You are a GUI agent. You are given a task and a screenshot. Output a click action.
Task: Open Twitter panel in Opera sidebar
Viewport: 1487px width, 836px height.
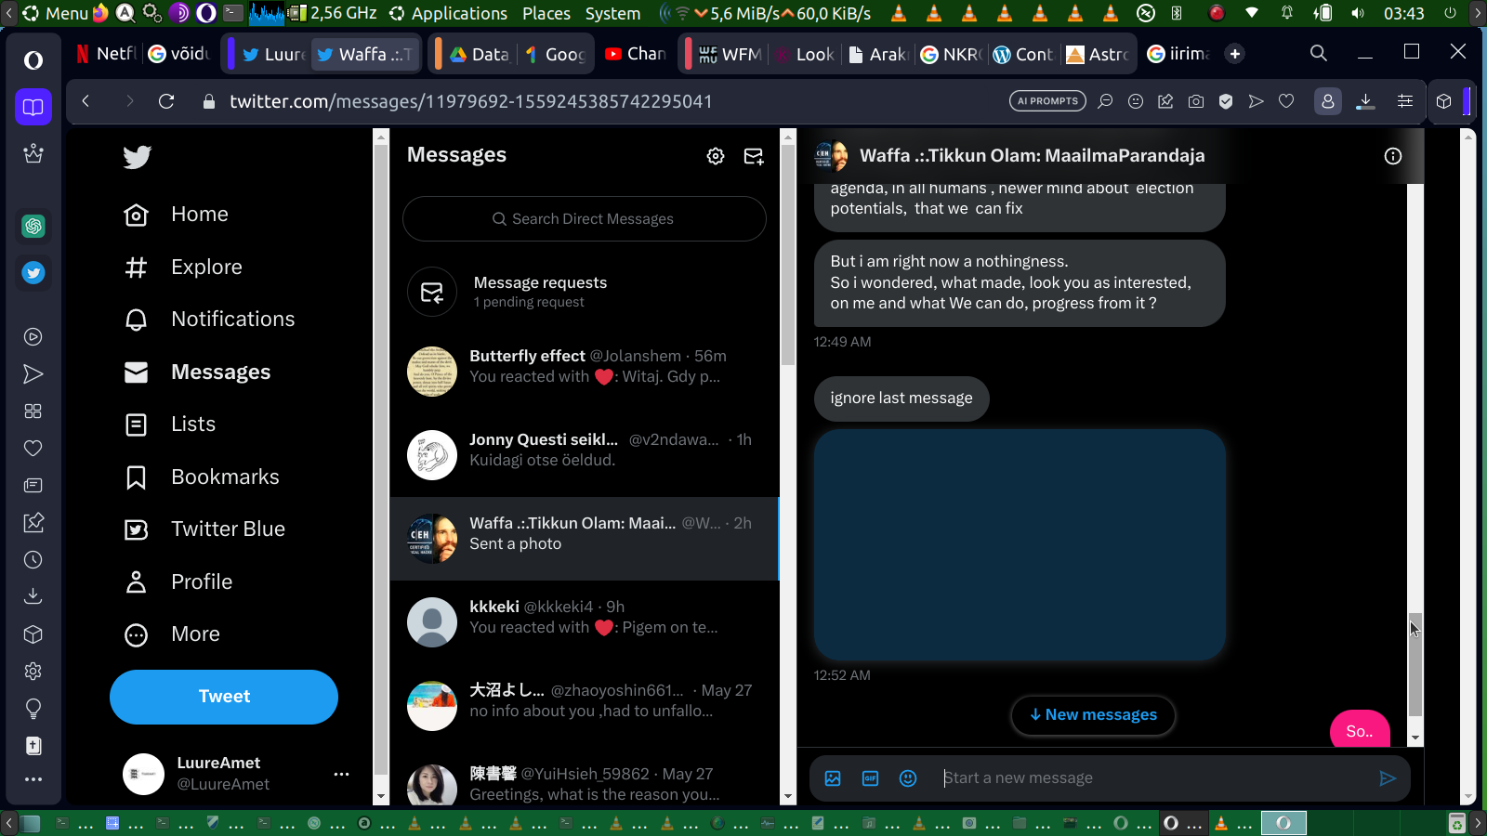click(x=33, y=273)
